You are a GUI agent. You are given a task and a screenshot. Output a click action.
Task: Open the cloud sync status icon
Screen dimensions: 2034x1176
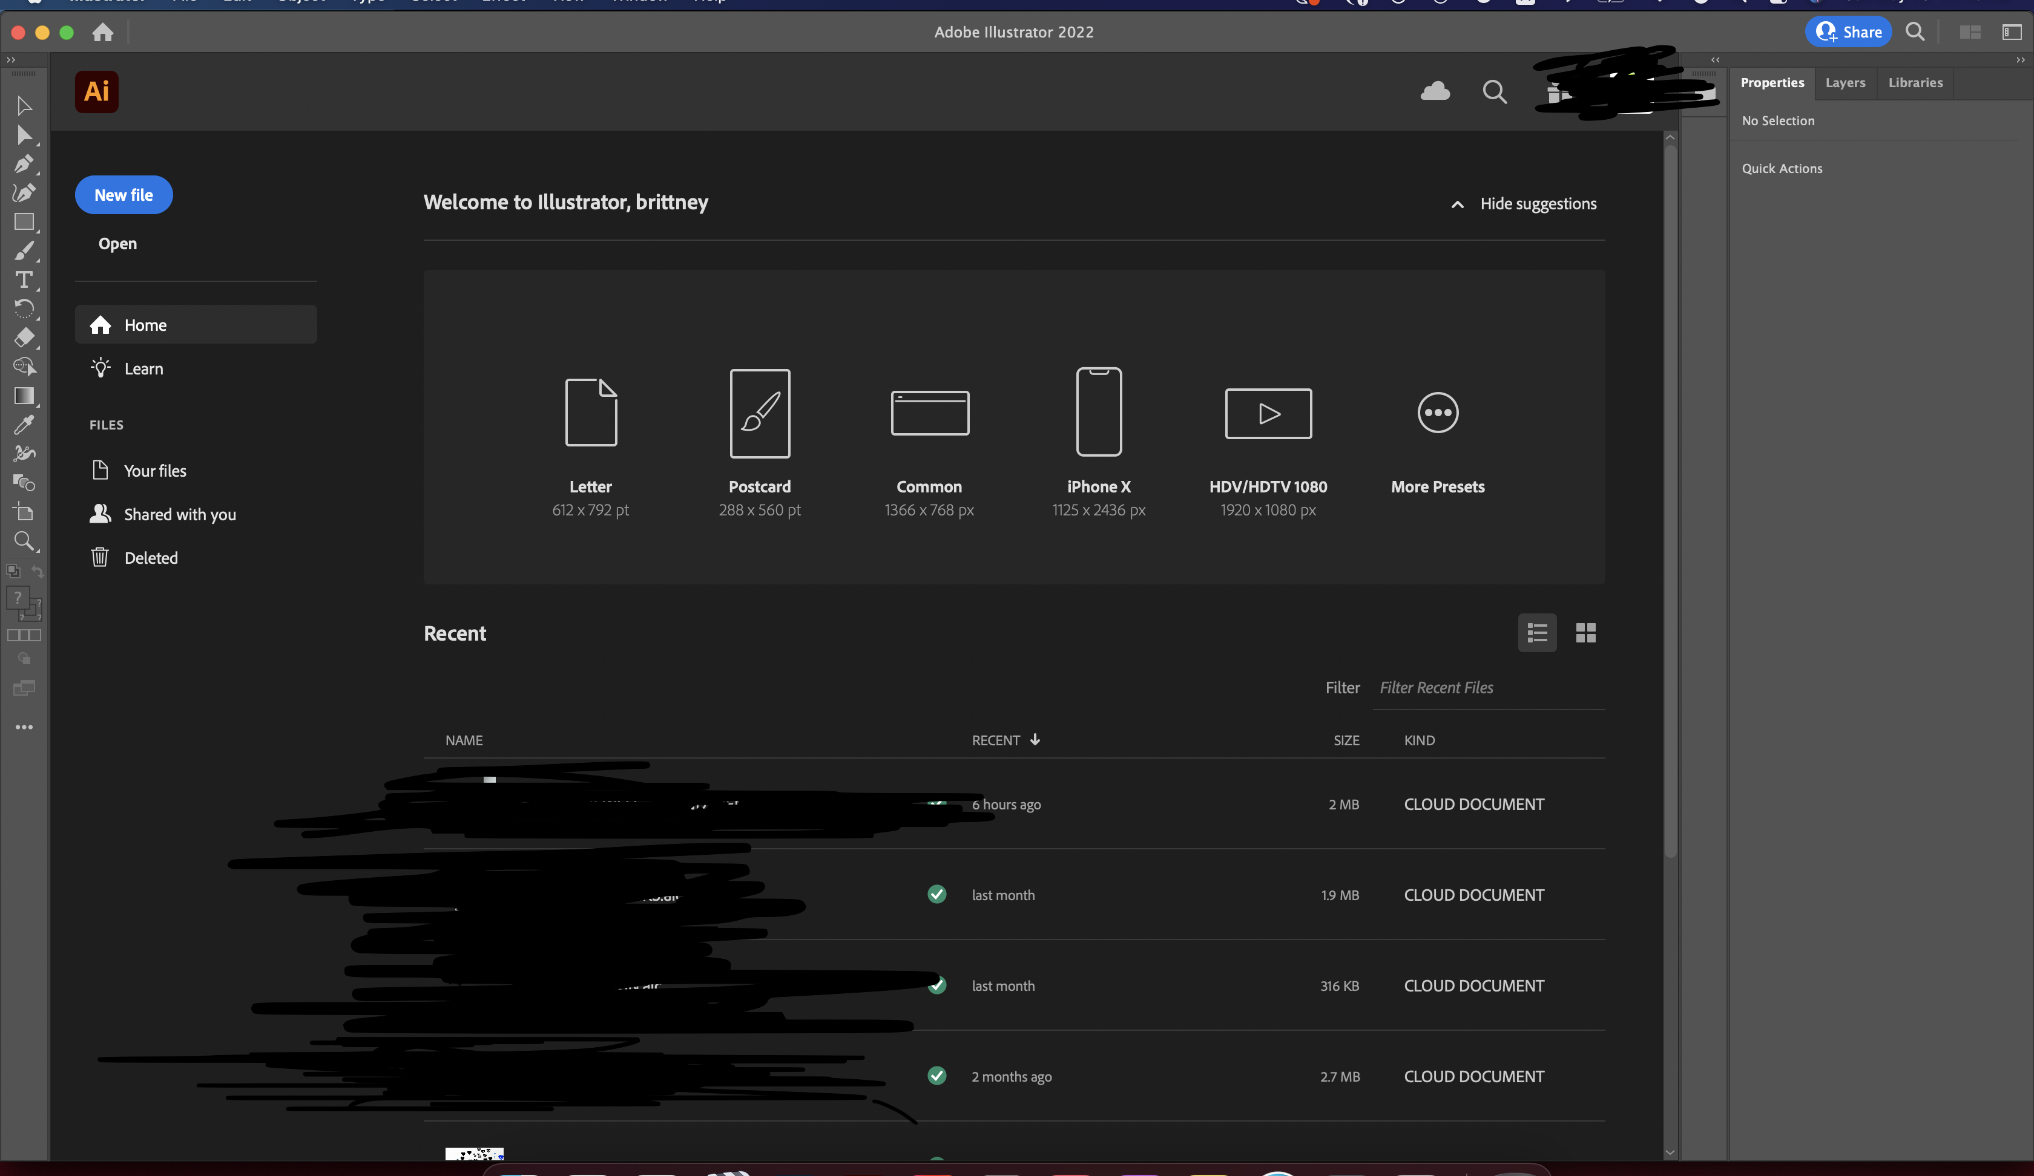[x=1435, y=91]
